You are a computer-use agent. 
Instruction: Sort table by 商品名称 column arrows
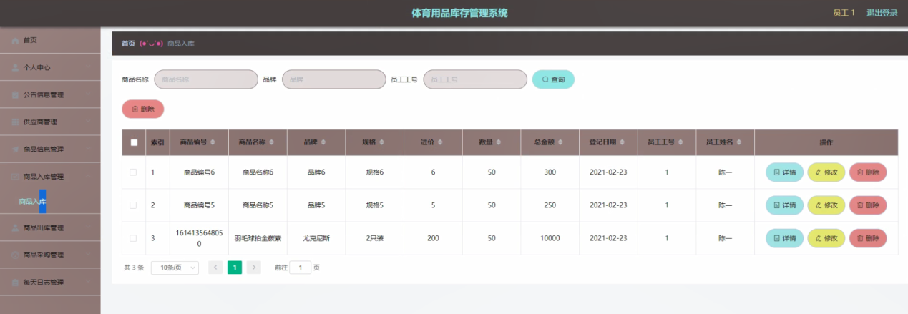(x=270, y=142)
